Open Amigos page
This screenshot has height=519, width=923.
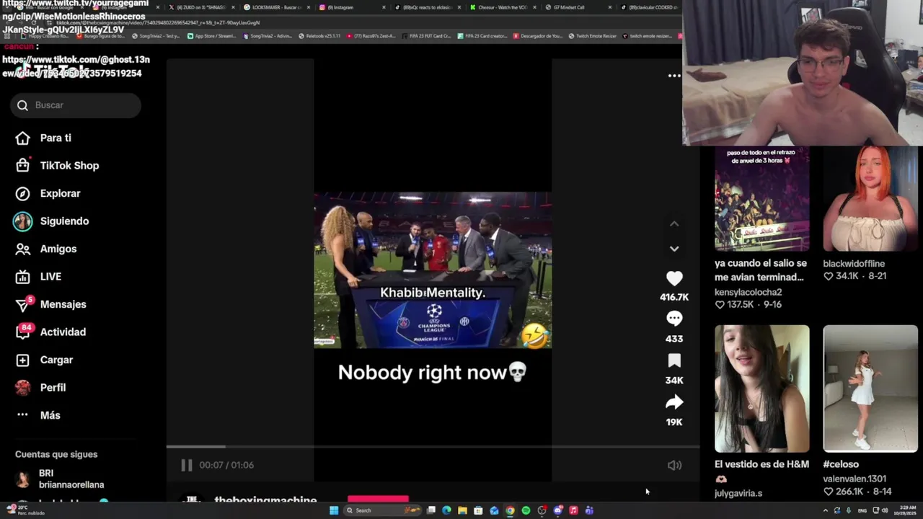46,249
